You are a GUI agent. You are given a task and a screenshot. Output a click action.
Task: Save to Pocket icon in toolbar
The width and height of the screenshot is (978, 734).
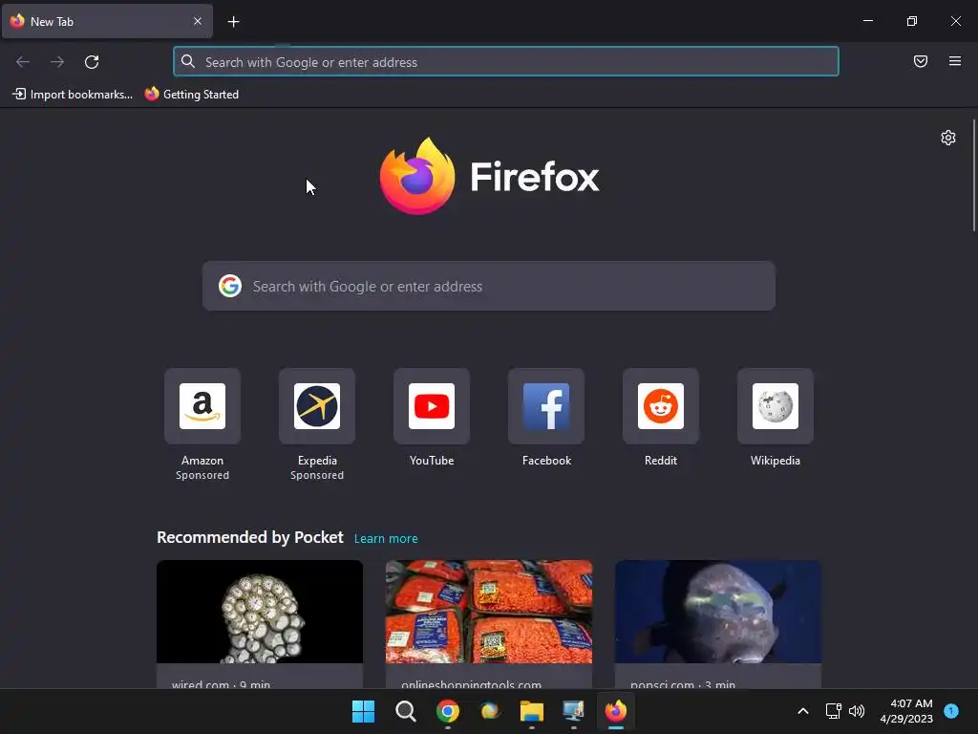click(920, 61)
